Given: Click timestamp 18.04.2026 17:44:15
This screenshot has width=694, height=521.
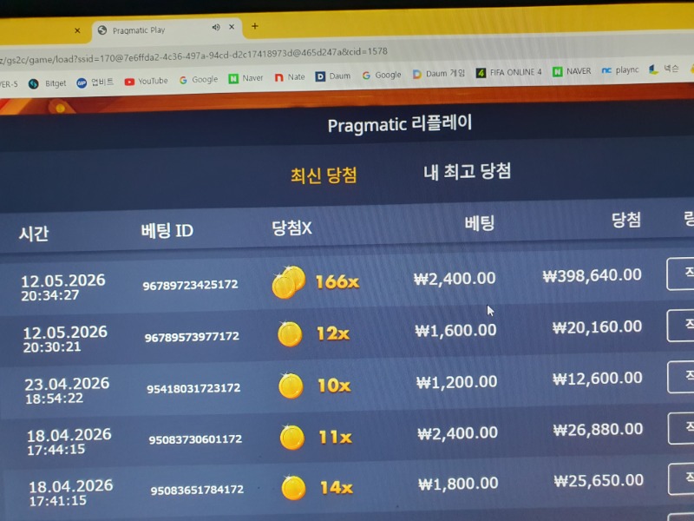Looking at the screenshot, I should coord(69,442).
